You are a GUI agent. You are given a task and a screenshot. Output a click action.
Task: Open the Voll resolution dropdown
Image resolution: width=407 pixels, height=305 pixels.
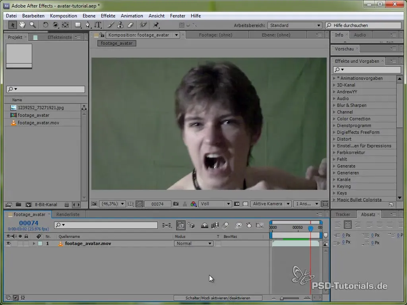(x=215, y=204)
